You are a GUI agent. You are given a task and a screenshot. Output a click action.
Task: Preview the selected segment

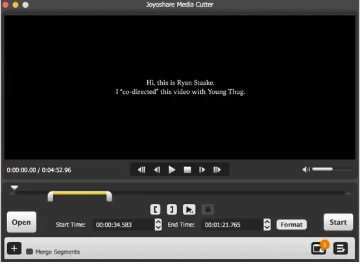click(x=189, y=209)
